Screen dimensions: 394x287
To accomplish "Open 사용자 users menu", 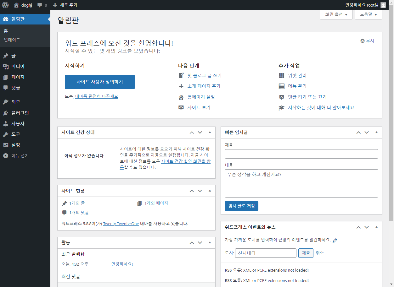I will (25, 123).
